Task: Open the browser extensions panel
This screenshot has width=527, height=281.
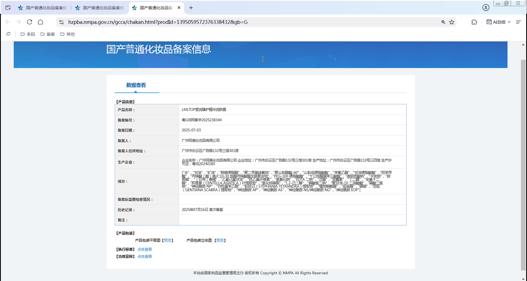Action: pyautogui.click(x=474, y=22)
